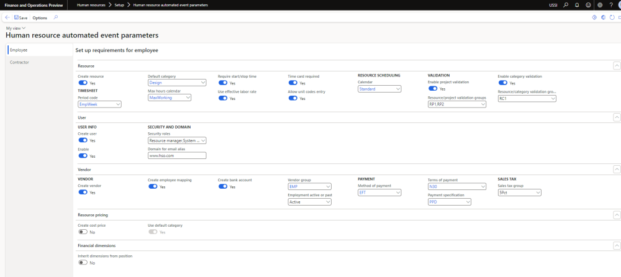This screenshot has height=277, width=621.
Task: Open the Office app icon in the action bar
Action: click(x=604, y=18)
